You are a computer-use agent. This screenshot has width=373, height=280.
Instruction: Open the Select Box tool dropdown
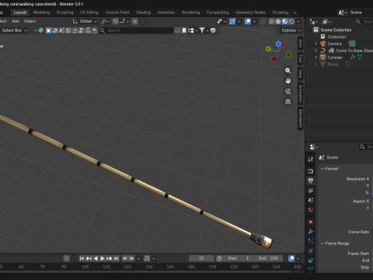click(14, 30)
